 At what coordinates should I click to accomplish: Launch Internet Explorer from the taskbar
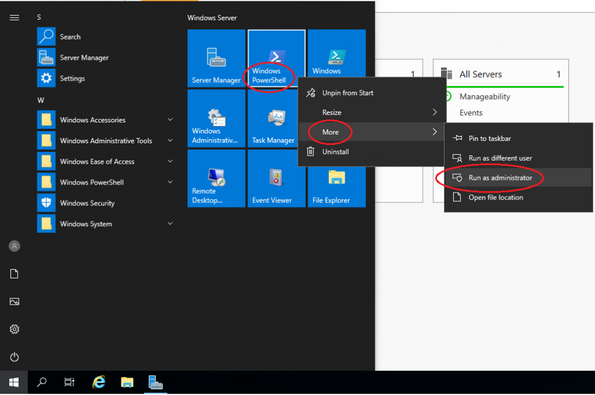tap(99, 382)
